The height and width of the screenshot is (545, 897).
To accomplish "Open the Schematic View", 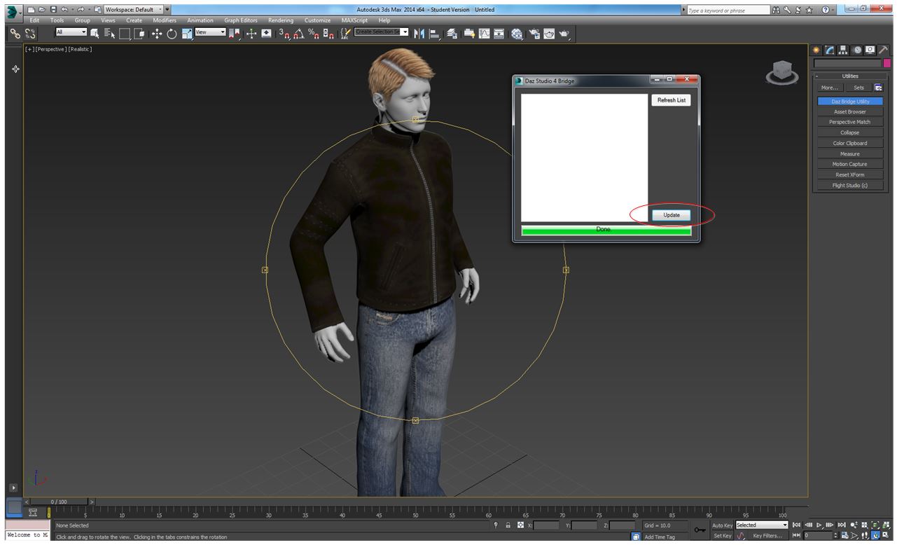I will 499,33.
